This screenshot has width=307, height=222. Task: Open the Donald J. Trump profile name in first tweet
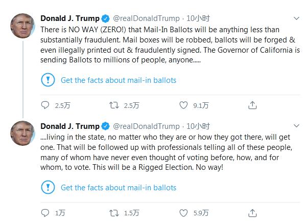coord(70,18)
